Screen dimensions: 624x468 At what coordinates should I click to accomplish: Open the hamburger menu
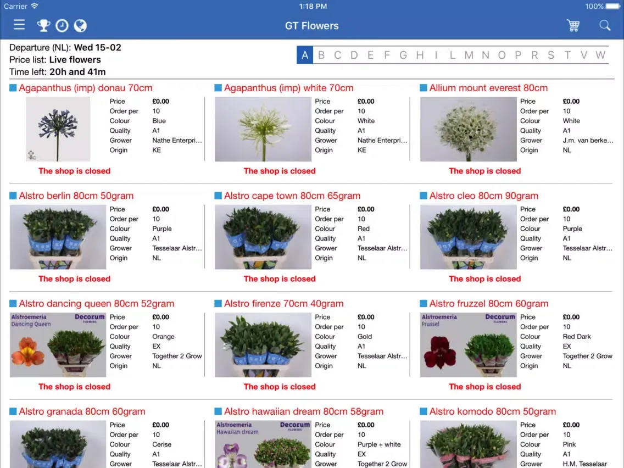coord(19,25)
